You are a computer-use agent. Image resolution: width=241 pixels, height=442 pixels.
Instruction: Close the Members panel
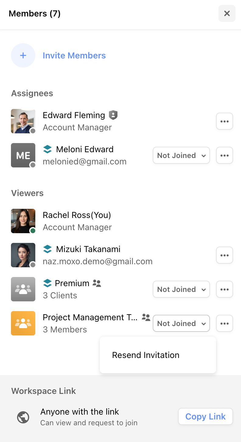(227, 13)
